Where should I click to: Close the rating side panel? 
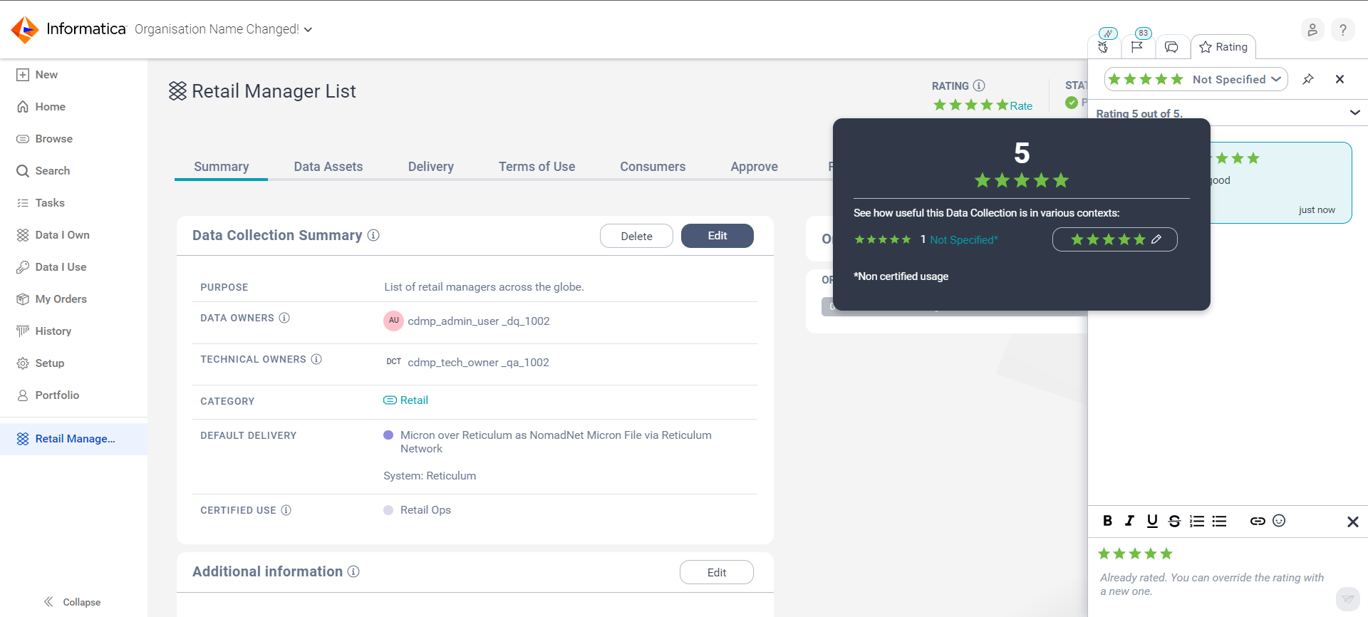(x=1339, y=79)
